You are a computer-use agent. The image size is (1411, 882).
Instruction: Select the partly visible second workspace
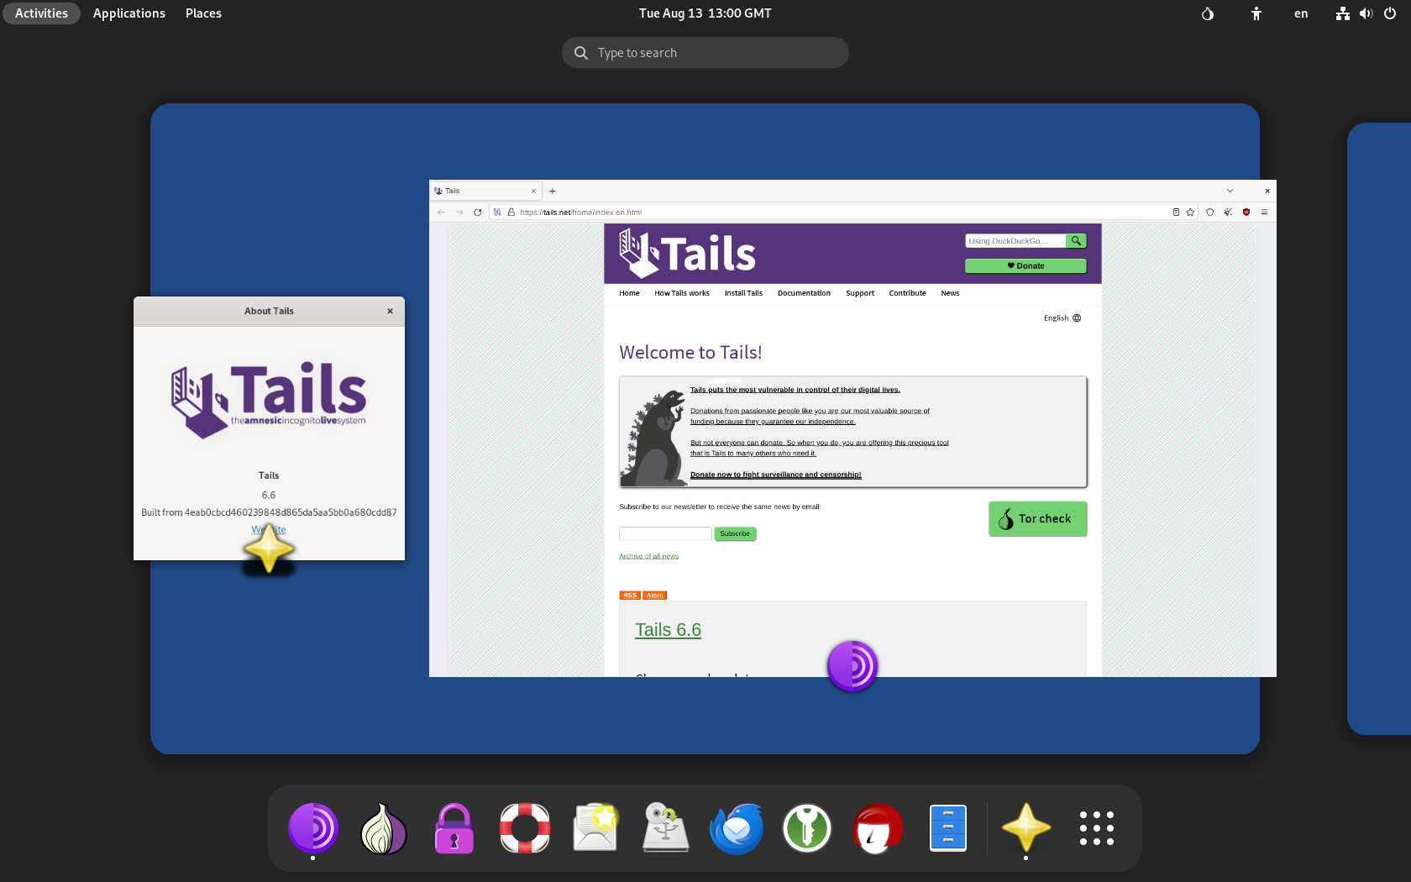tap(1379, 428)
